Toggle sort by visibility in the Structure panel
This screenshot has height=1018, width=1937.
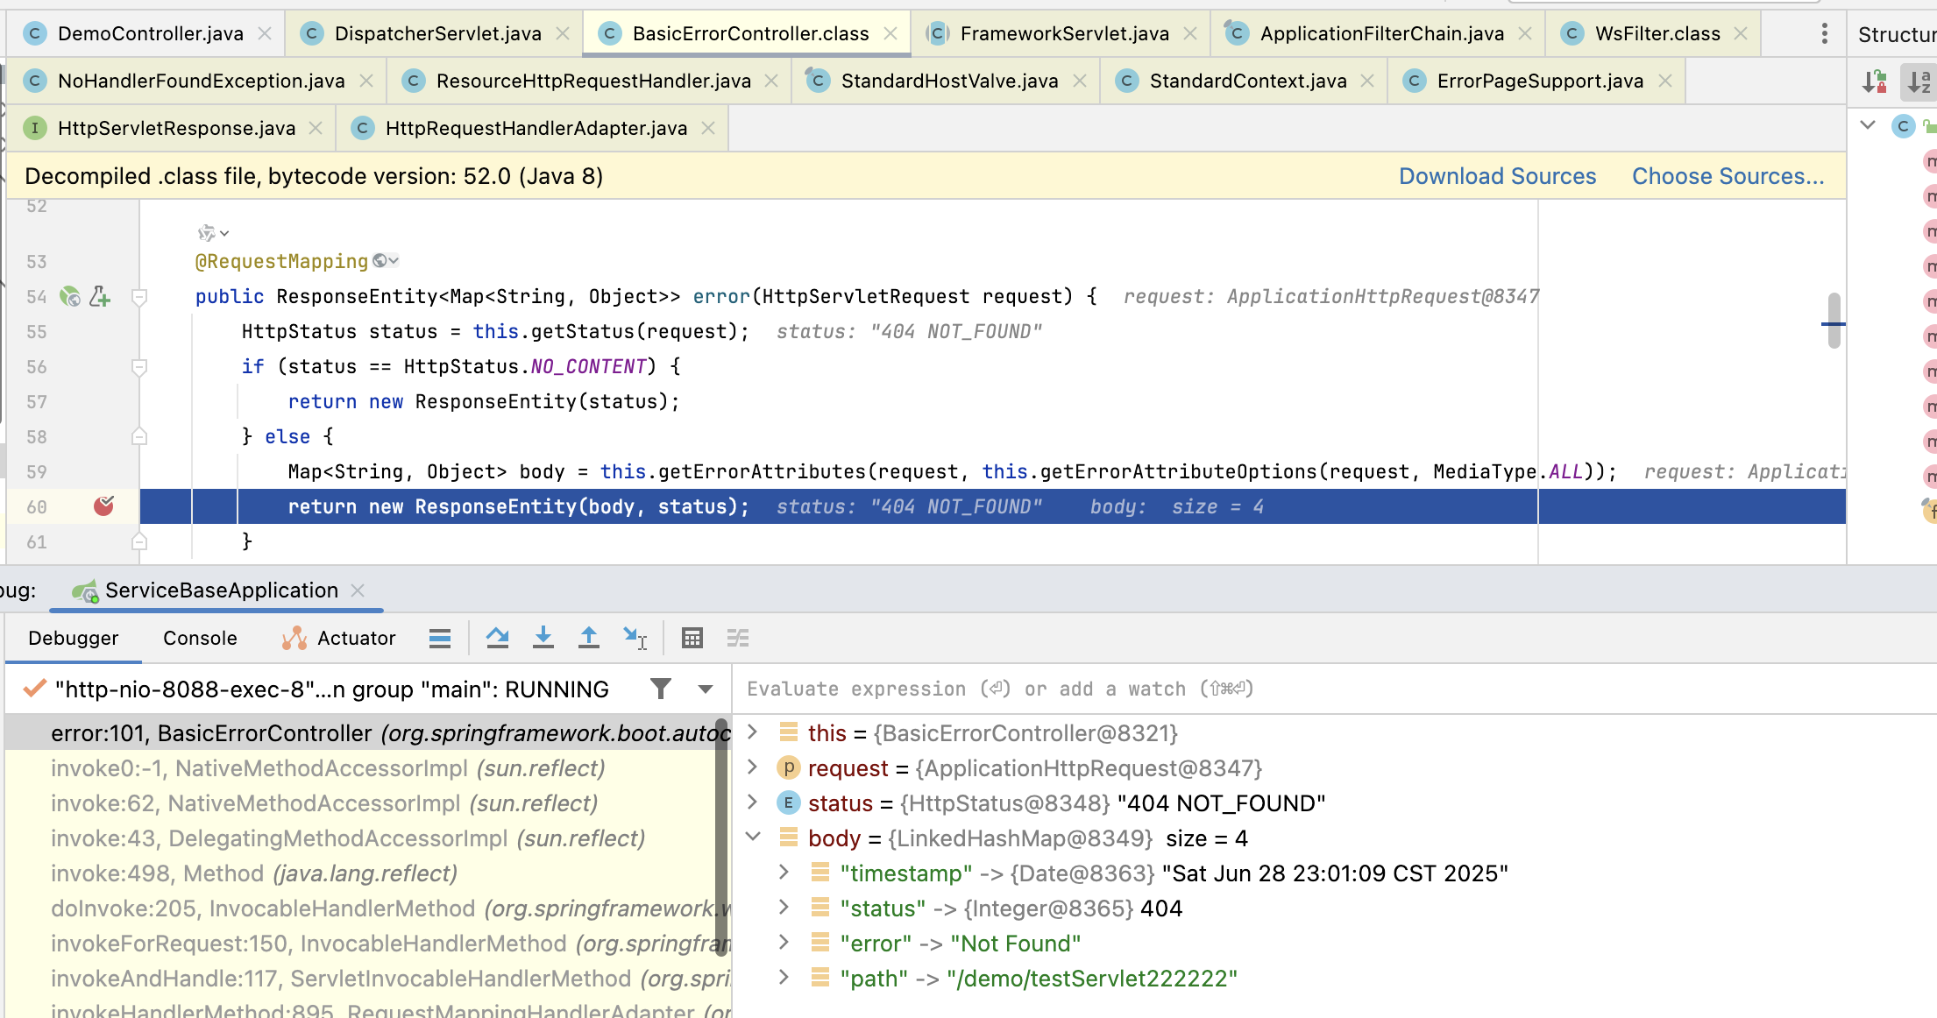[1874, 82]
